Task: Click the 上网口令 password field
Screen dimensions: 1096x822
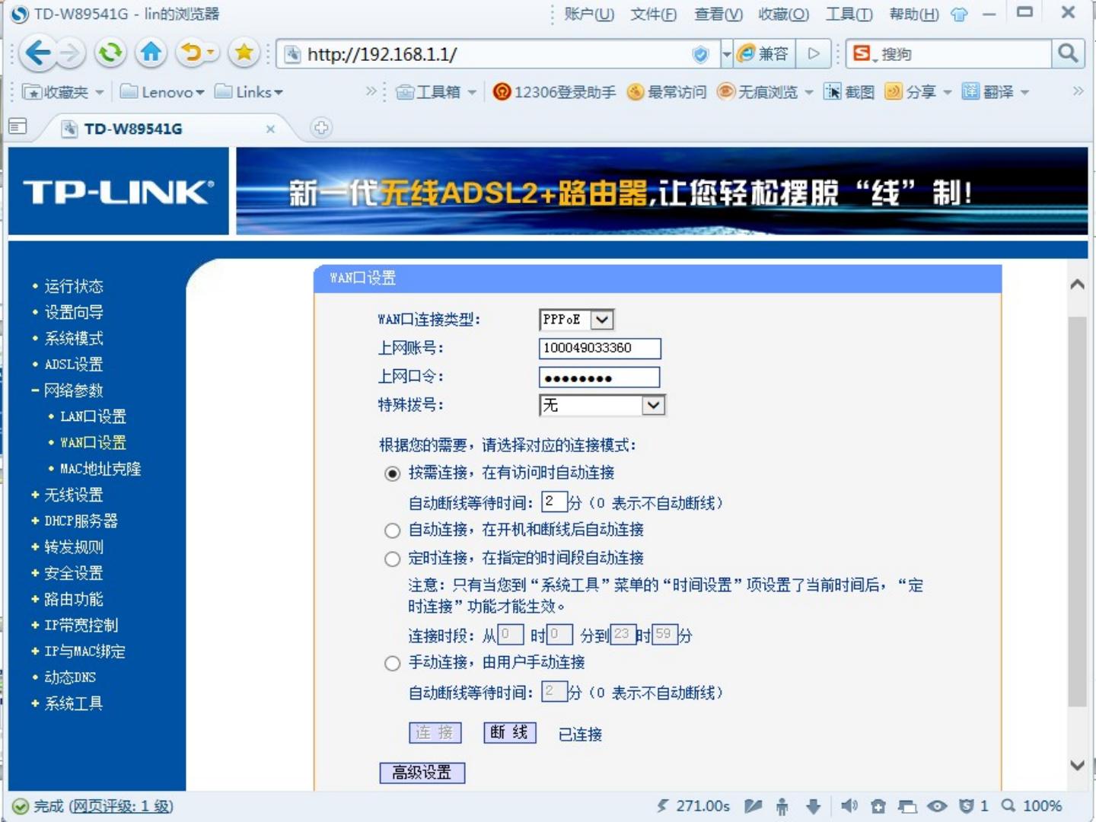Action: 600,378
